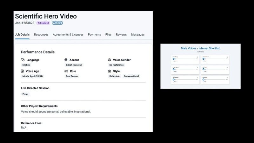
Task: Click the Other Project Requirements heading
Action: pyautogui.click(x=39, y=106)
